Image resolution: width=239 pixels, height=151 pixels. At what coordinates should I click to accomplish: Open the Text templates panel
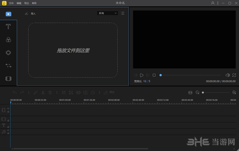click(8, 27)
